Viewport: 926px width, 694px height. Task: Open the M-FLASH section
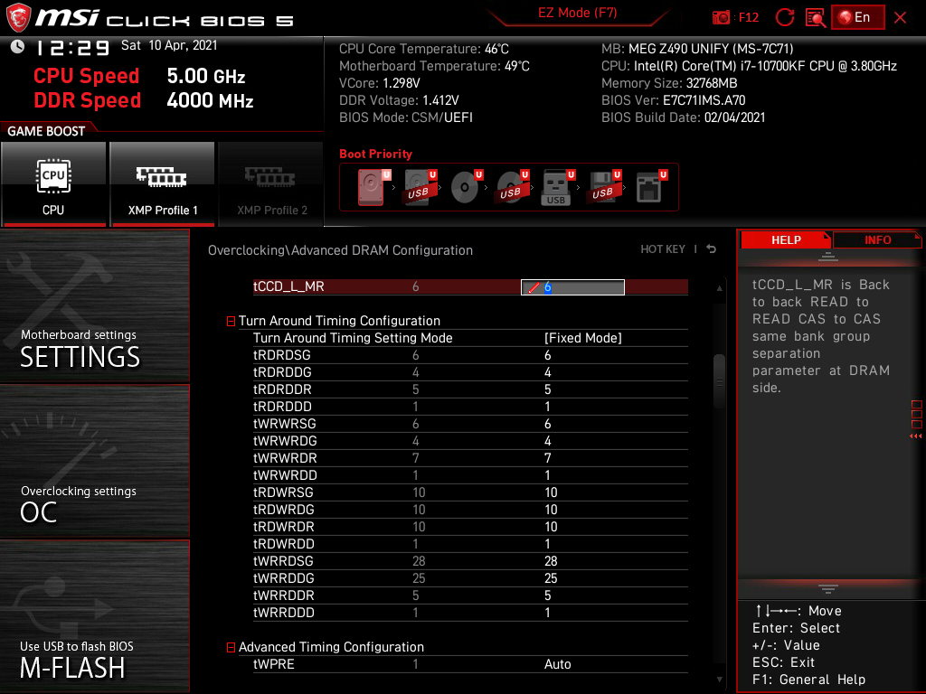94,616
